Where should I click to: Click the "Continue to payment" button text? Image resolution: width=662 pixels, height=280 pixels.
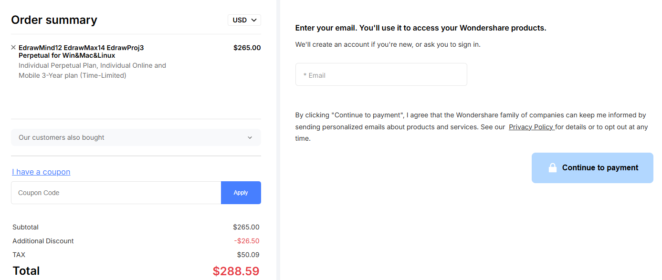[600, 168]
